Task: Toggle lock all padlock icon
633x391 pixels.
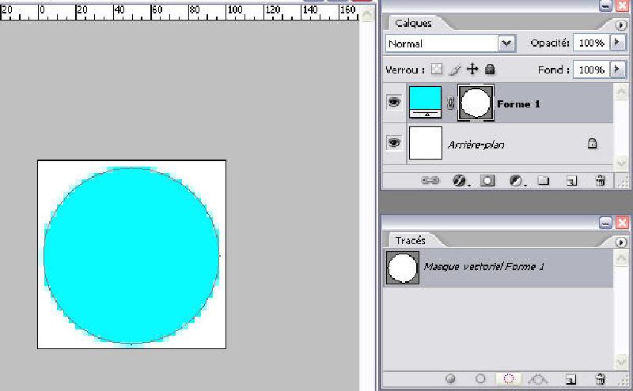Action: click(x=490, y=70)
